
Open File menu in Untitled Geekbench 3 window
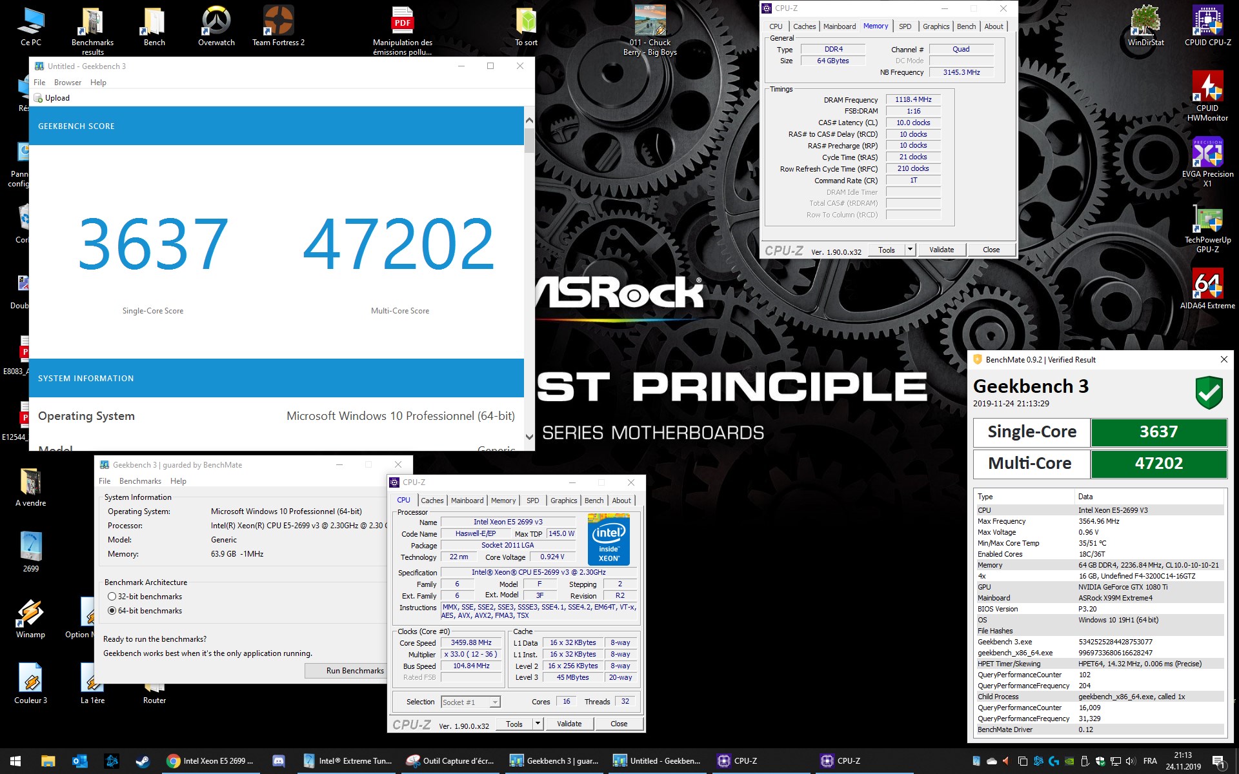(x=39, y=83)
